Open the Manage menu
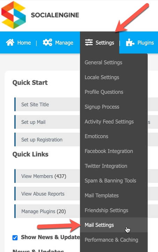158x252 pixels. coord(58,43)
